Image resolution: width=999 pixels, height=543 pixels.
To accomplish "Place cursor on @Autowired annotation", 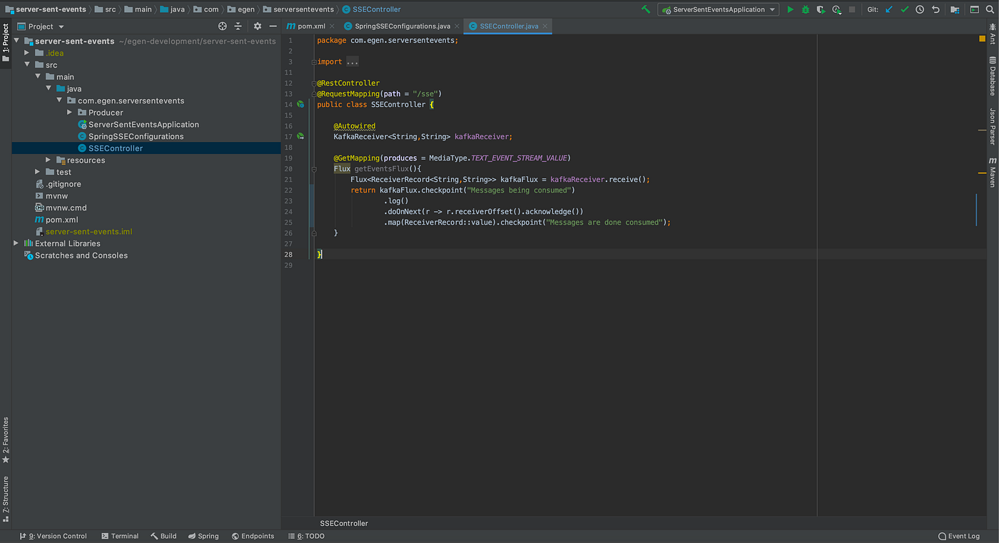I will (x=354, y=126).
